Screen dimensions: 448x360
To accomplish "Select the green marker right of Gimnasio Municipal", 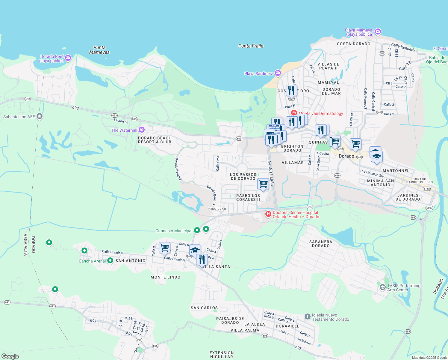I will coord(206,229).
